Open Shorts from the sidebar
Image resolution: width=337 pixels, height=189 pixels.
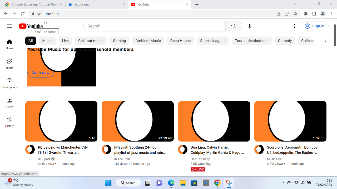pos(9,64)
